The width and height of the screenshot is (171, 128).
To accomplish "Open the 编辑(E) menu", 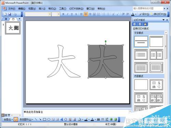I will pos(22,9).
